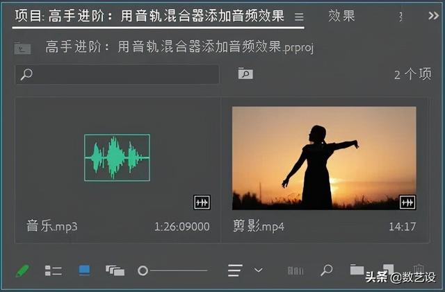Click the find-in-bin folder search icon
The height and width of the screenshot is (292, 445).
click(x=245, y=74)
